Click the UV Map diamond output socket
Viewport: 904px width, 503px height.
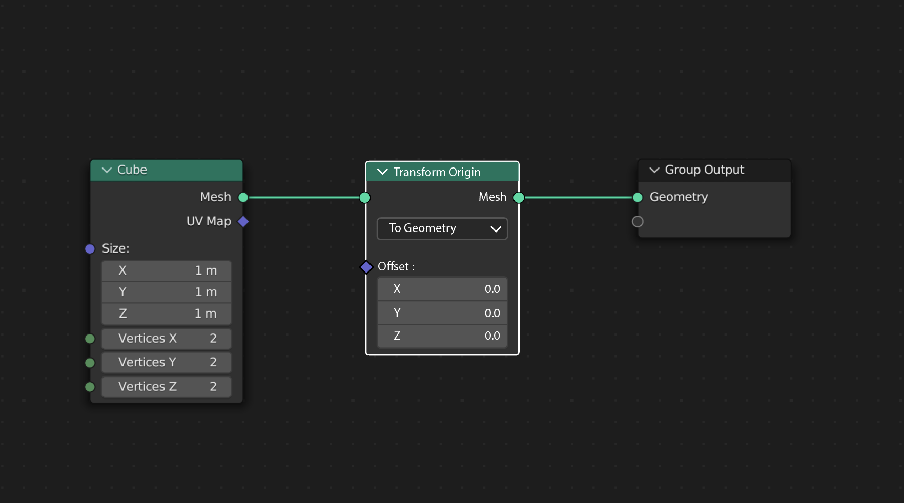[x=243, y=222]
